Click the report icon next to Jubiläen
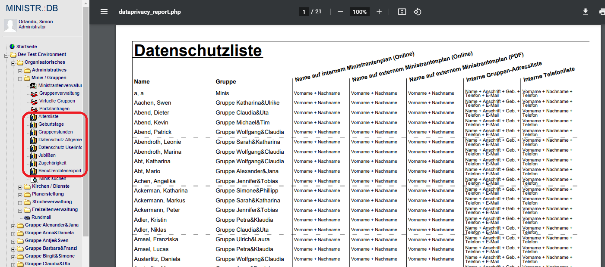 [34, 155]
